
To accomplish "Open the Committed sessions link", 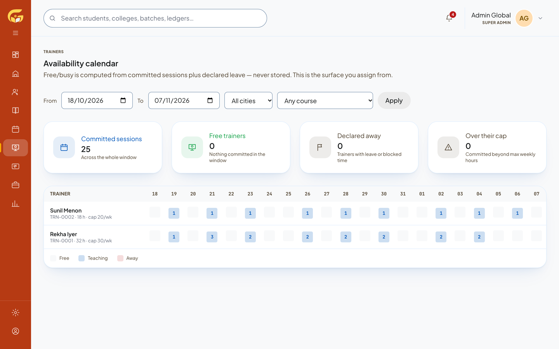I will pos(111,139).
